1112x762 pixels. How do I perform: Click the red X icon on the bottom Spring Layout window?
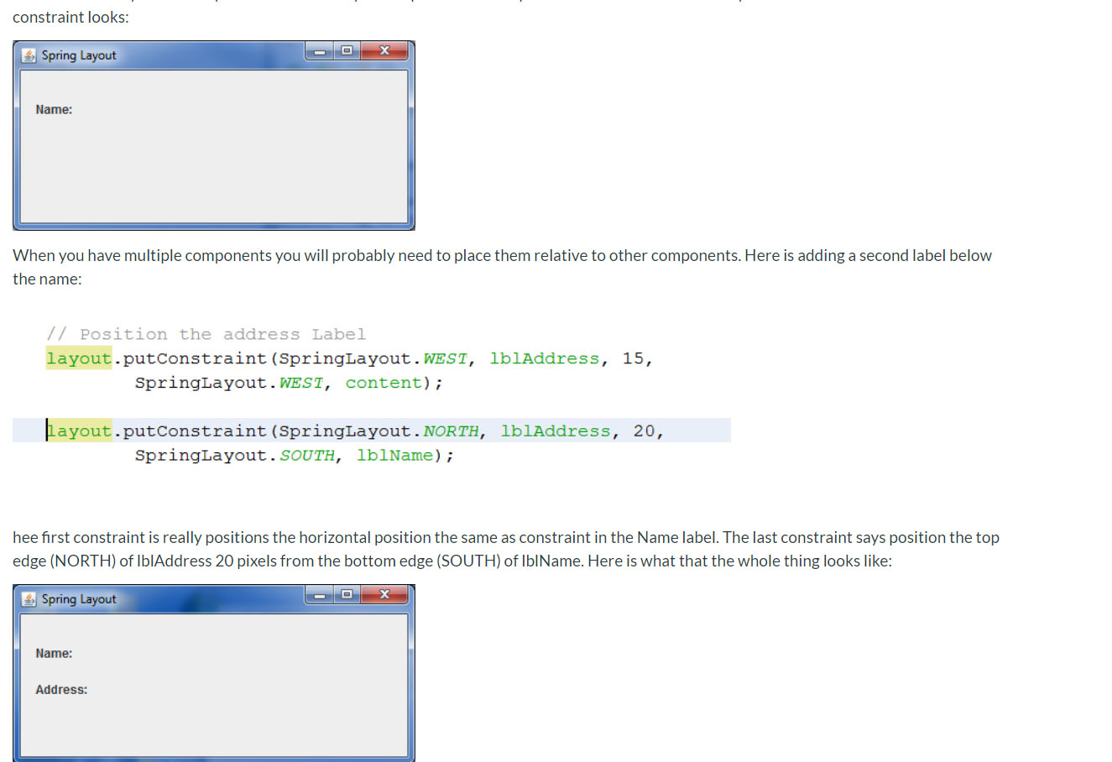click(x=384, y=594)
